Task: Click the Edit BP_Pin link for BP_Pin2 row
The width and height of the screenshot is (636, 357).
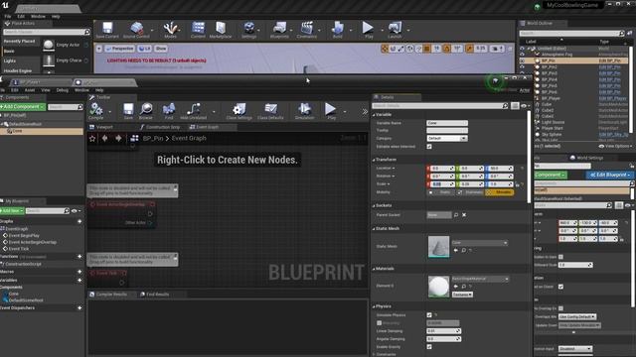Action: (x=609, y=66)
